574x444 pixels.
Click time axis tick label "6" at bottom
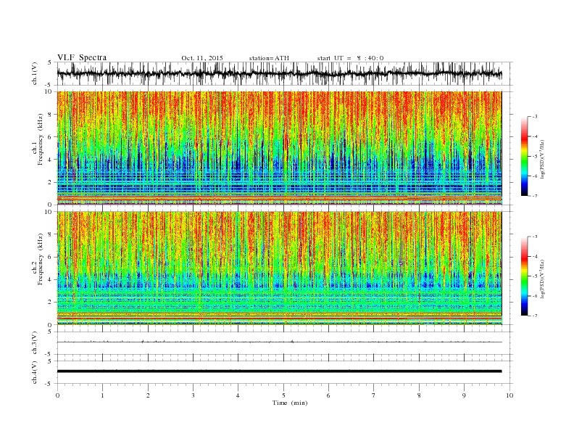329,395
